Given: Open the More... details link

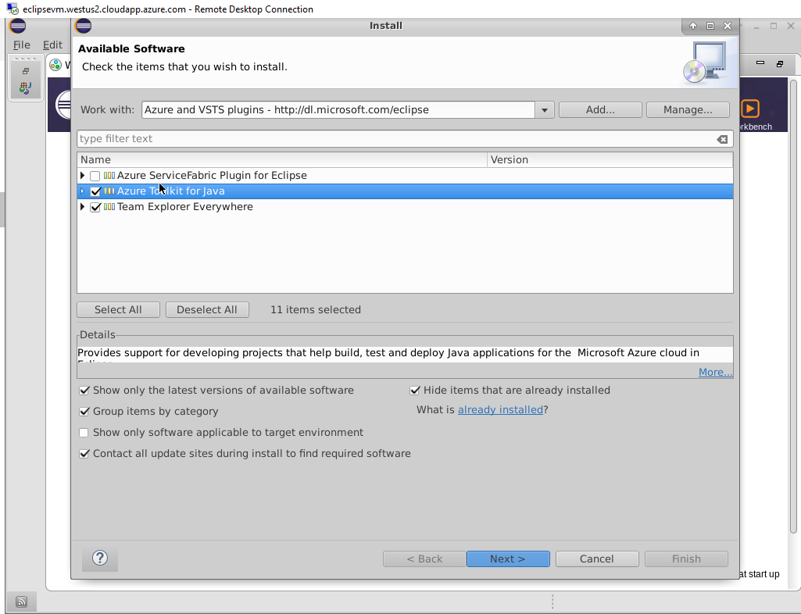Looking at the screenshot, I should point(715,372).
